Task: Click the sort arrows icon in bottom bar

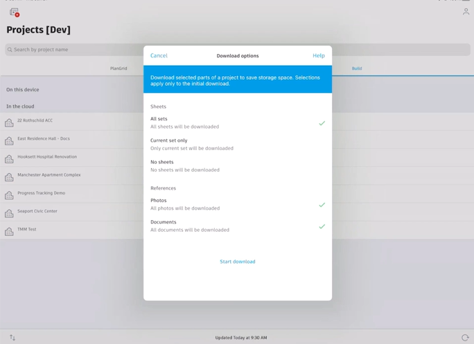Action: tap(12, 338)
